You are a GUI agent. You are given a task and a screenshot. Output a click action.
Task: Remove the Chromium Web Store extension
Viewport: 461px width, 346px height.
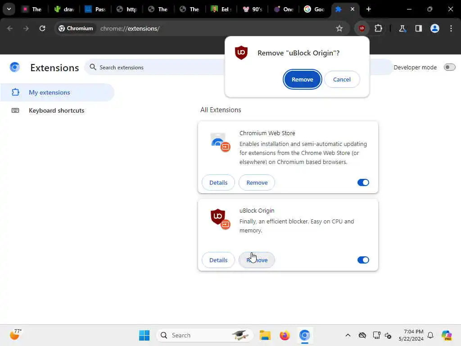(x=257, y=183)
